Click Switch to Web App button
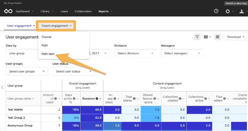This screenshot has width=248, height=131. [x=236, y=3]
